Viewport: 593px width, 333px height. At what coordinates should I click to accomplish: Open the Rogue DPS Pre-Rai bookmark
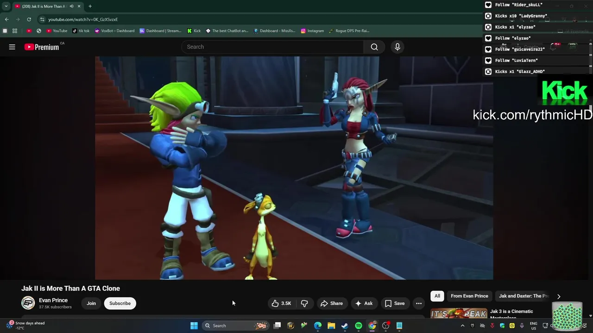click(349, 31)
